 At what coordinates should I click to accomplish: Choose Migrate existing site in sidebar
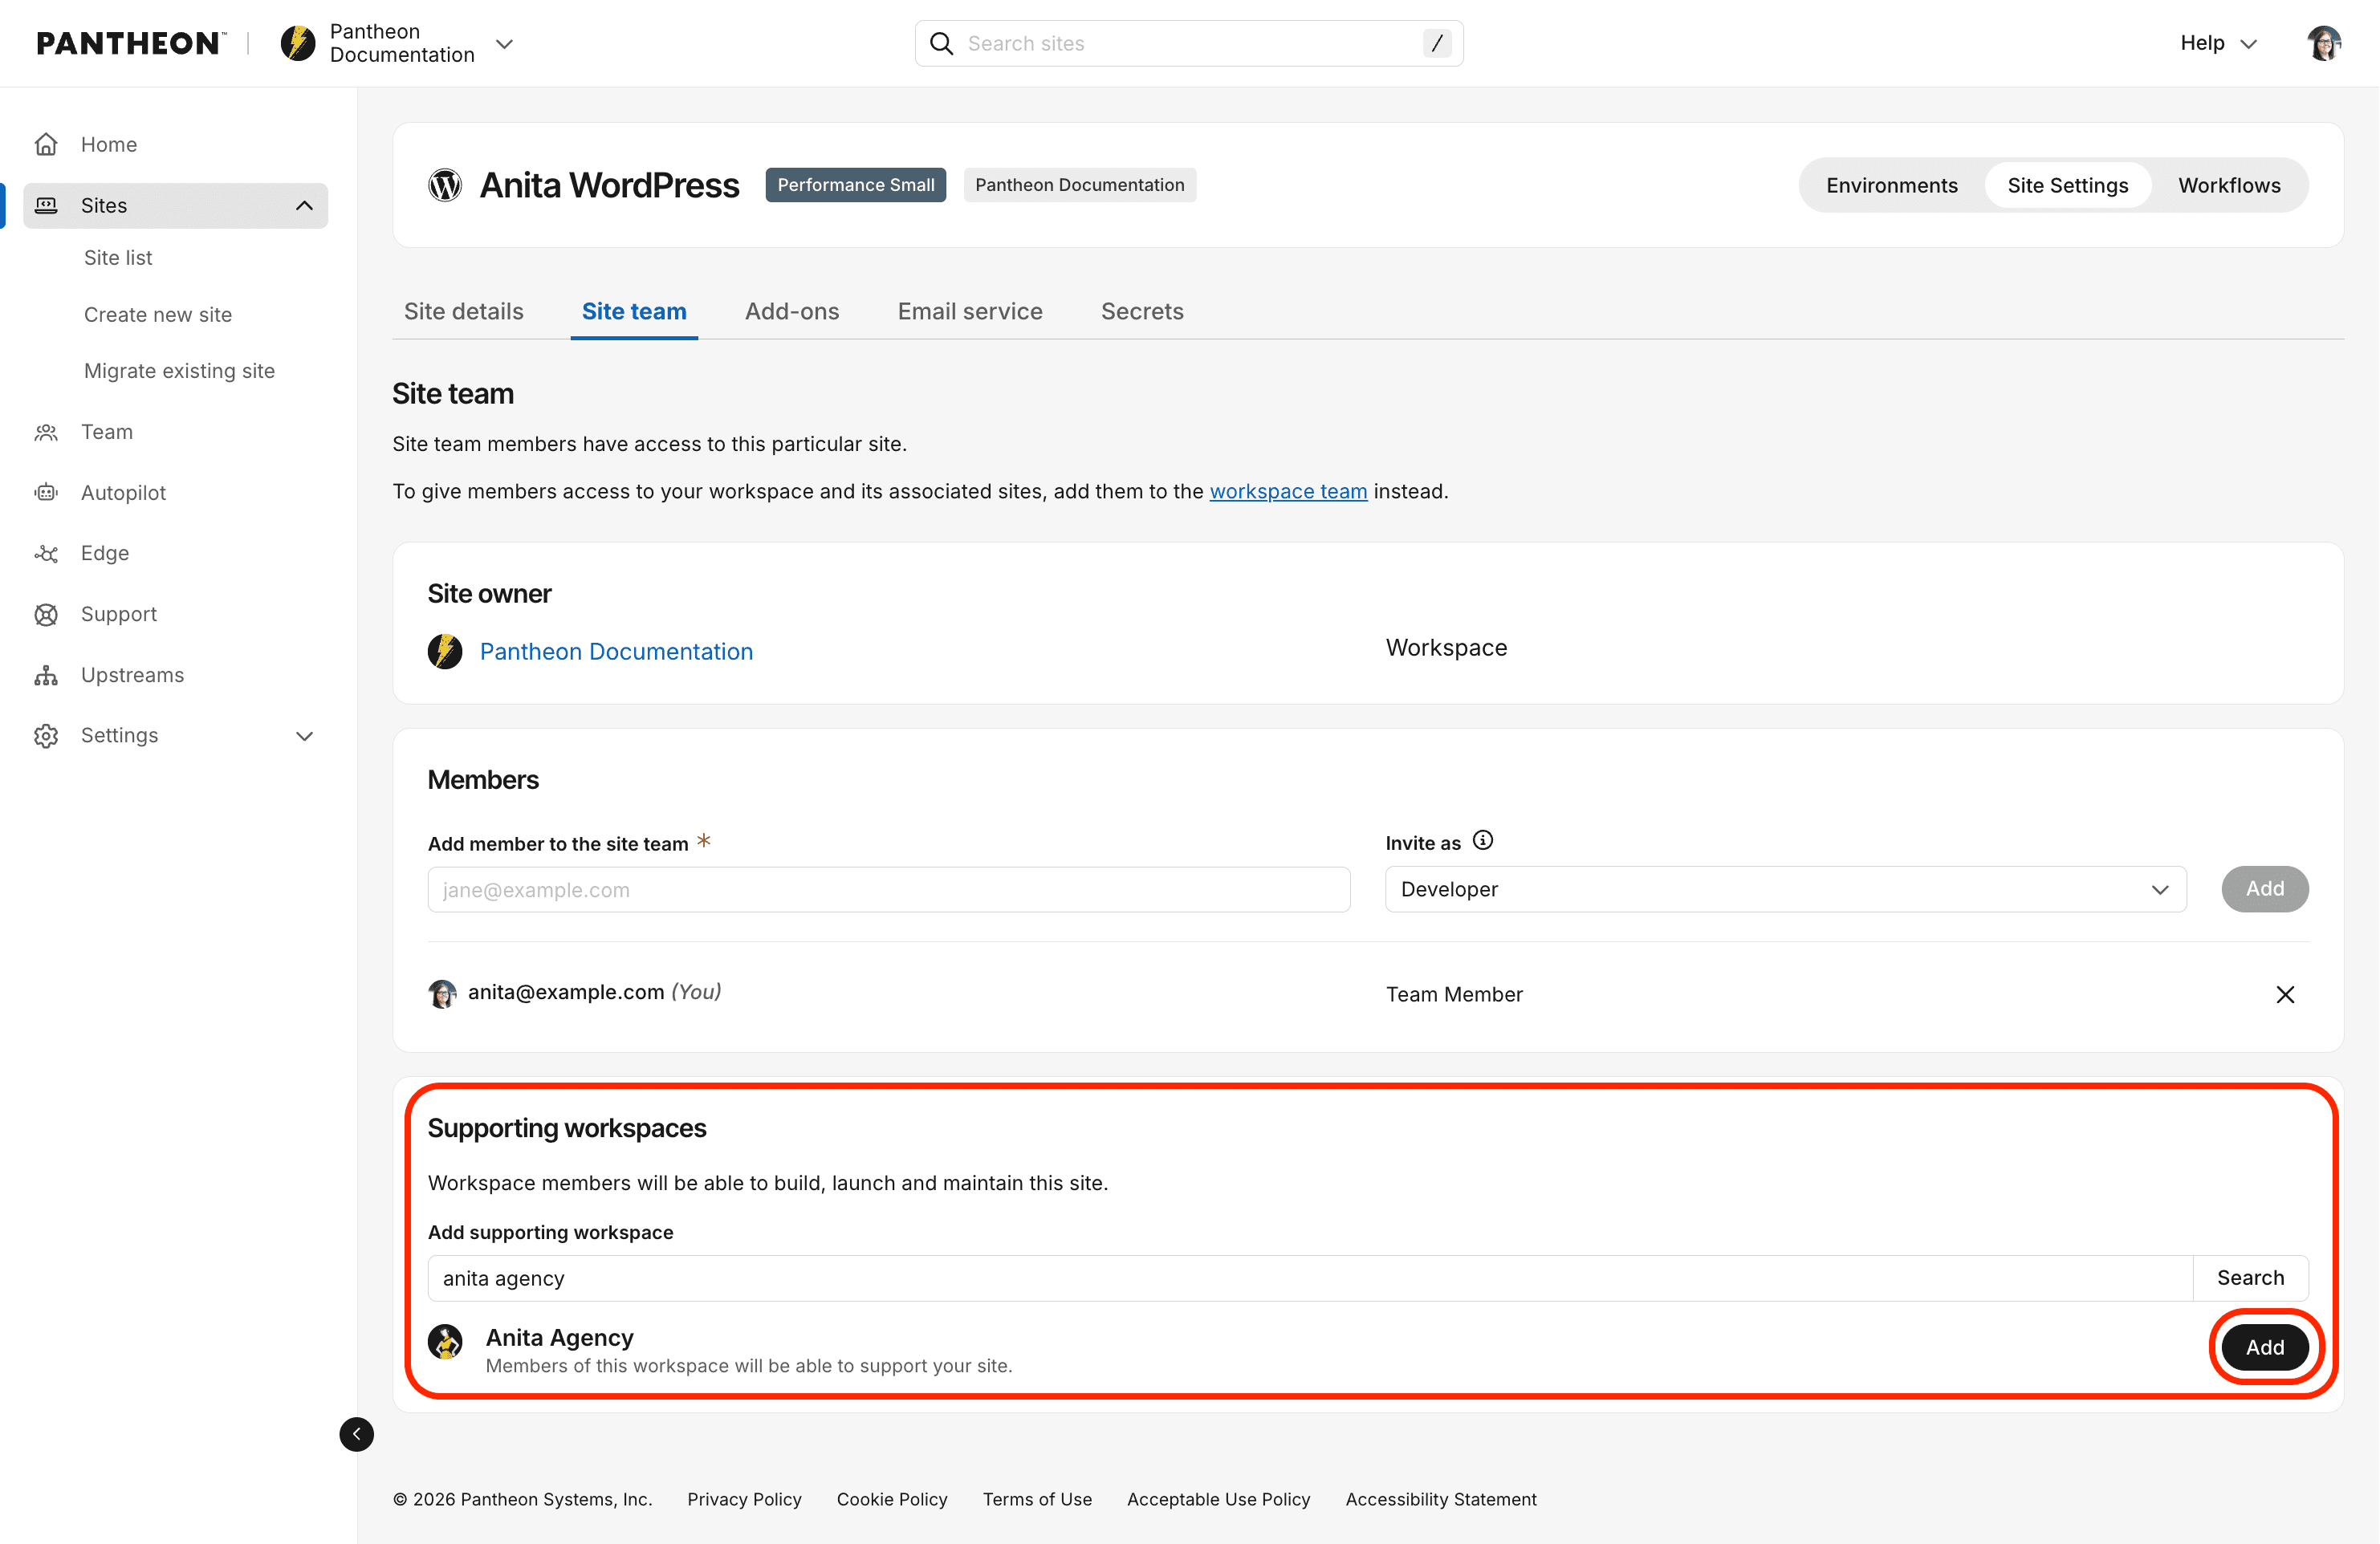point(179,371)
